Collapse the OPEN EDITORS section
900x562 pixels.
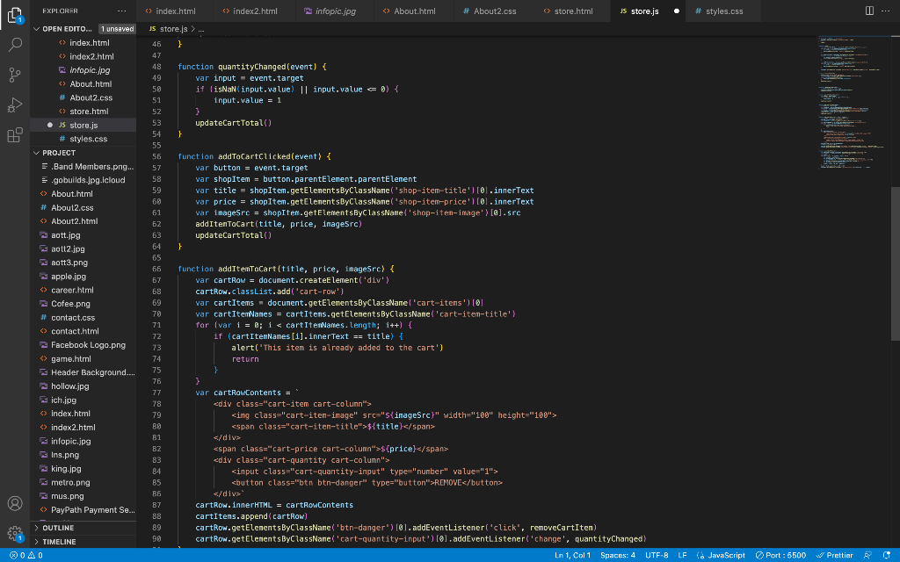(66, 28)
